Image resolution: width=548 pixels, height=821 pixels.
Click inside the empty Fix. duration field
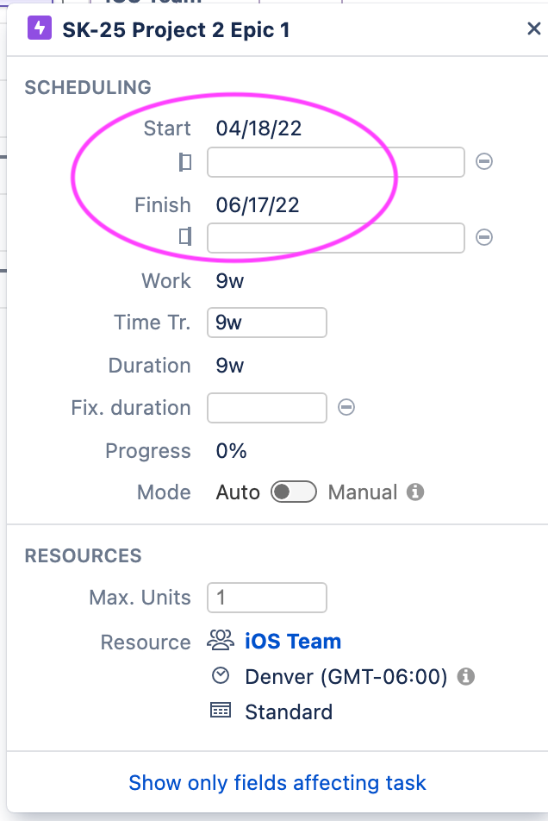click(266, 407)
